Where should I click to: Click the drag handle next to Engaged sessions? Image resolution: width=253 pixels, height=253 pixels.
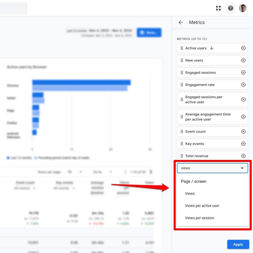click(x=182, y=72)
